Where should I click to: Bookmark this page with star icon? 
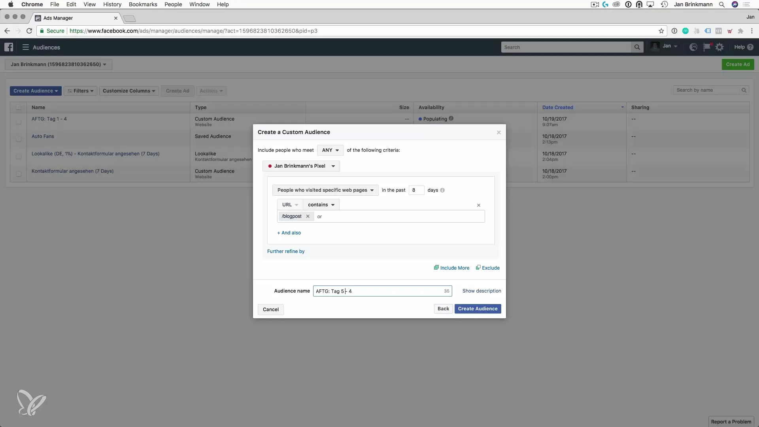pyautogui.click(x=661, y=31)
